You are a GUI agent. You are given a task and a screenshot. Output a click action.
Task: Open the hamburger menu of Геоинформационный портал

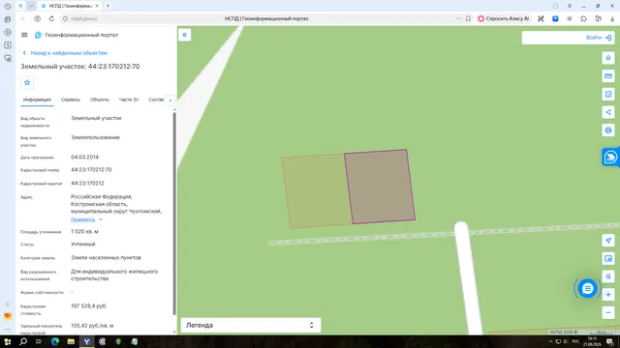24,35
